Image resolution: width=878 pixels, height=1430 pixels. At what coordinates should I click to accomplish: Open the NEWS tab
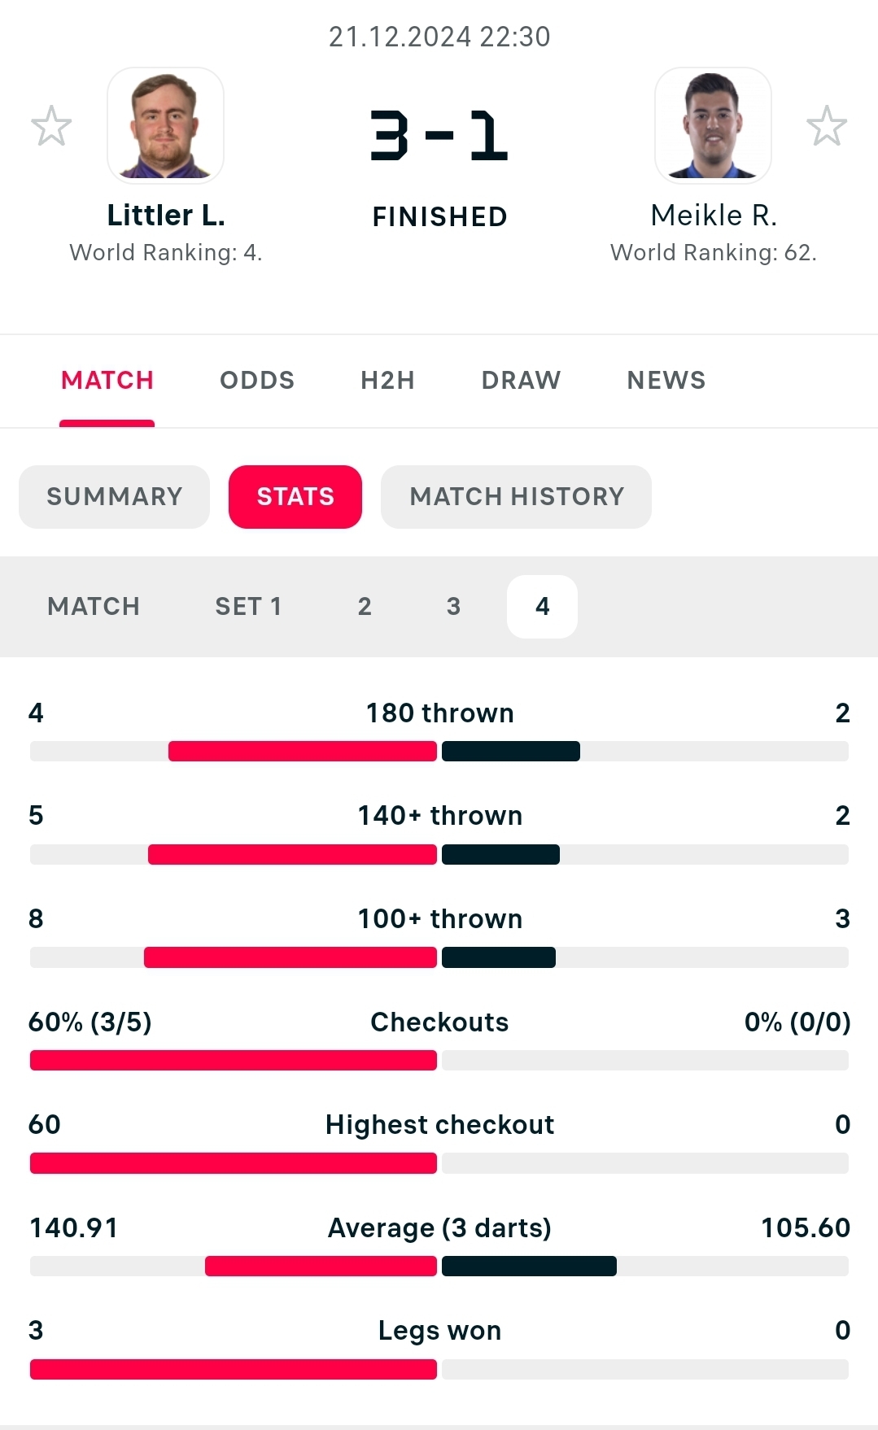click(x=666, y=380)
